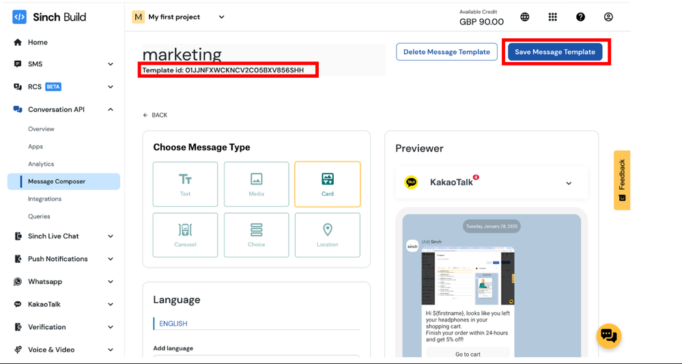This screenshot has height=364, width=682.
Task: Click the help question mark icon
Action: pos(580,17)
